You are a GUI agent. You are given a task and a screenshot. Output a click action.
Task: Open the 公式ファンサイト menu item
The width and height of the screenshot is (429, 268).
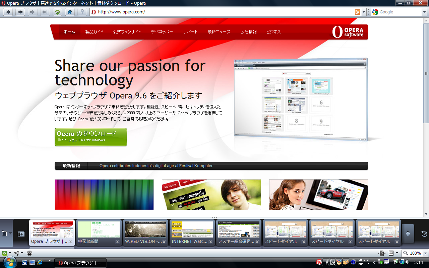[127, 32]
